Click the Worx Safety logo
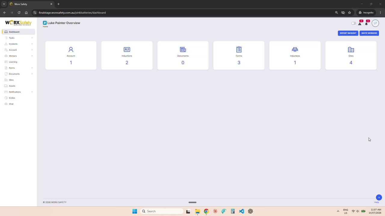385x216 pixels. click(x=18, y=23)
